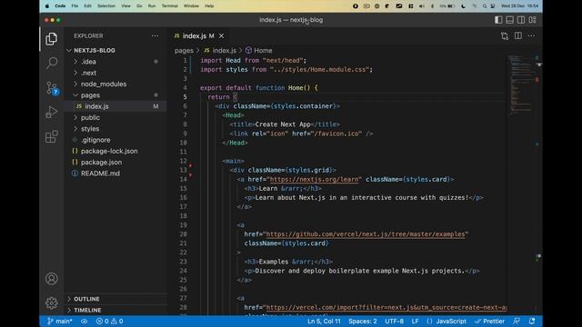
Task: Open feedback icon in status bar
Action: point(517,322)
